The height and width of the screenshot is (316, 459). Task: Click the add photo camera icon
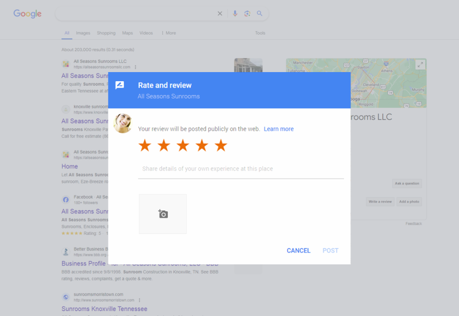163,214
